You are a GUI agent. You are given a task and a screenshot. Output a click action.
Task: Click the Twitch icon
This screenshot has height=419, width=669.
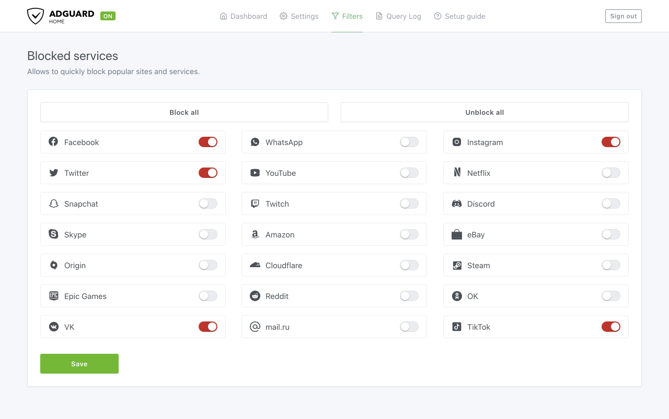point(255,203)
